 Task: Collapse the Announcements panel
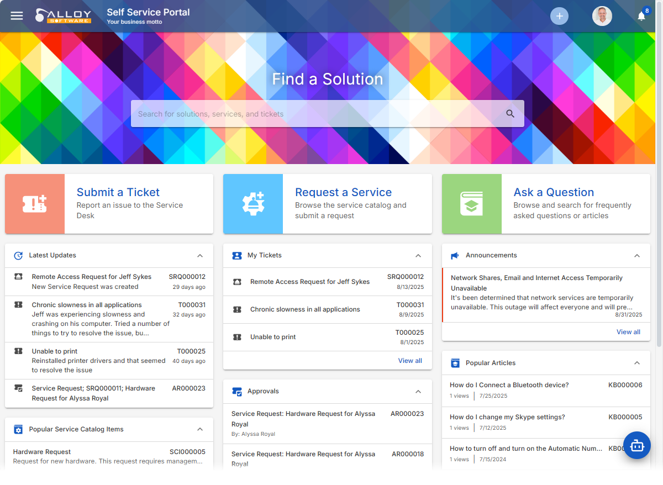pyautogui.click(x=636, y=255)
